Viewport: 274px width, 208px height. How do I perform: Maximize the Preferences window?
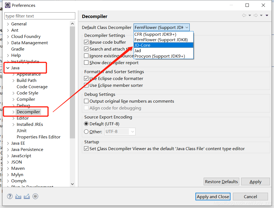coord(247,5)
